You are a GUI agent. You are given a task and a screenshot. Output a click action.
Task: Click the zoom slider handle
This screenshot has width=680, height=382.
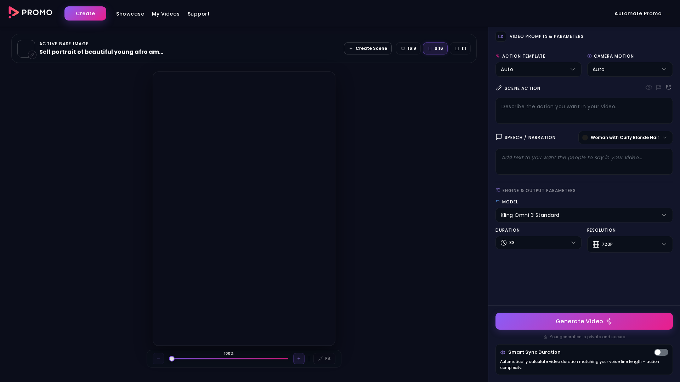(172, 359)
